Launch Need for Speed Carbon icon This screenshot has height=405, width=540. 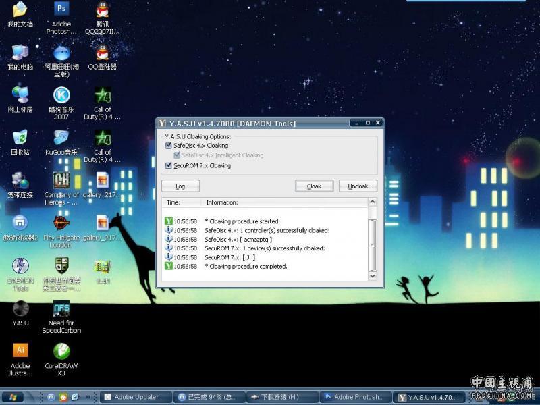(x=61, y=308)
